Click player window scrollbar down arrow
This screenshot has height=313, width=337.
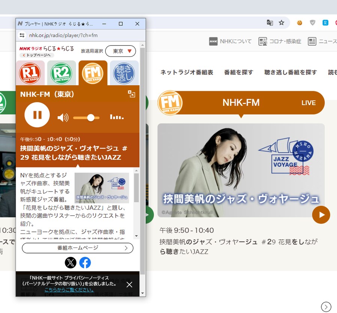point(143,293)
